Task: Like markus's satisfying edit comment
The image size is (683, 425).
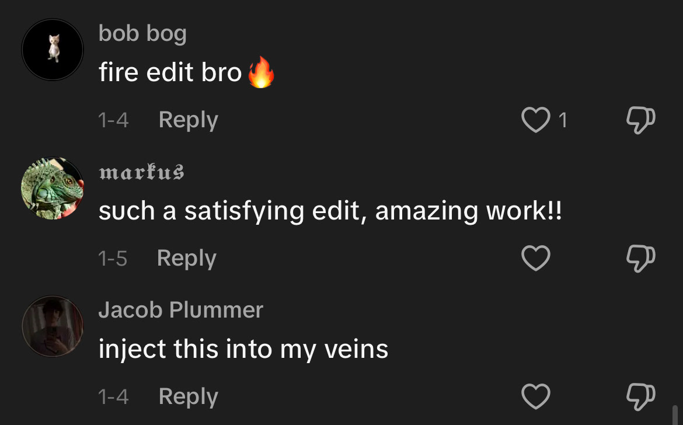Action: pyautogui.click(x=535, y=258)
